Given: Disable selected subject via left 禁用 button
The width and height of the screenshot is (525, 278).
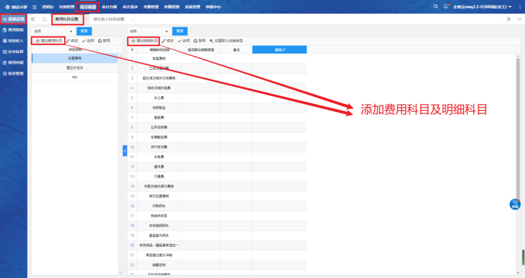Looking at the screenshot, I should [104, 41].
